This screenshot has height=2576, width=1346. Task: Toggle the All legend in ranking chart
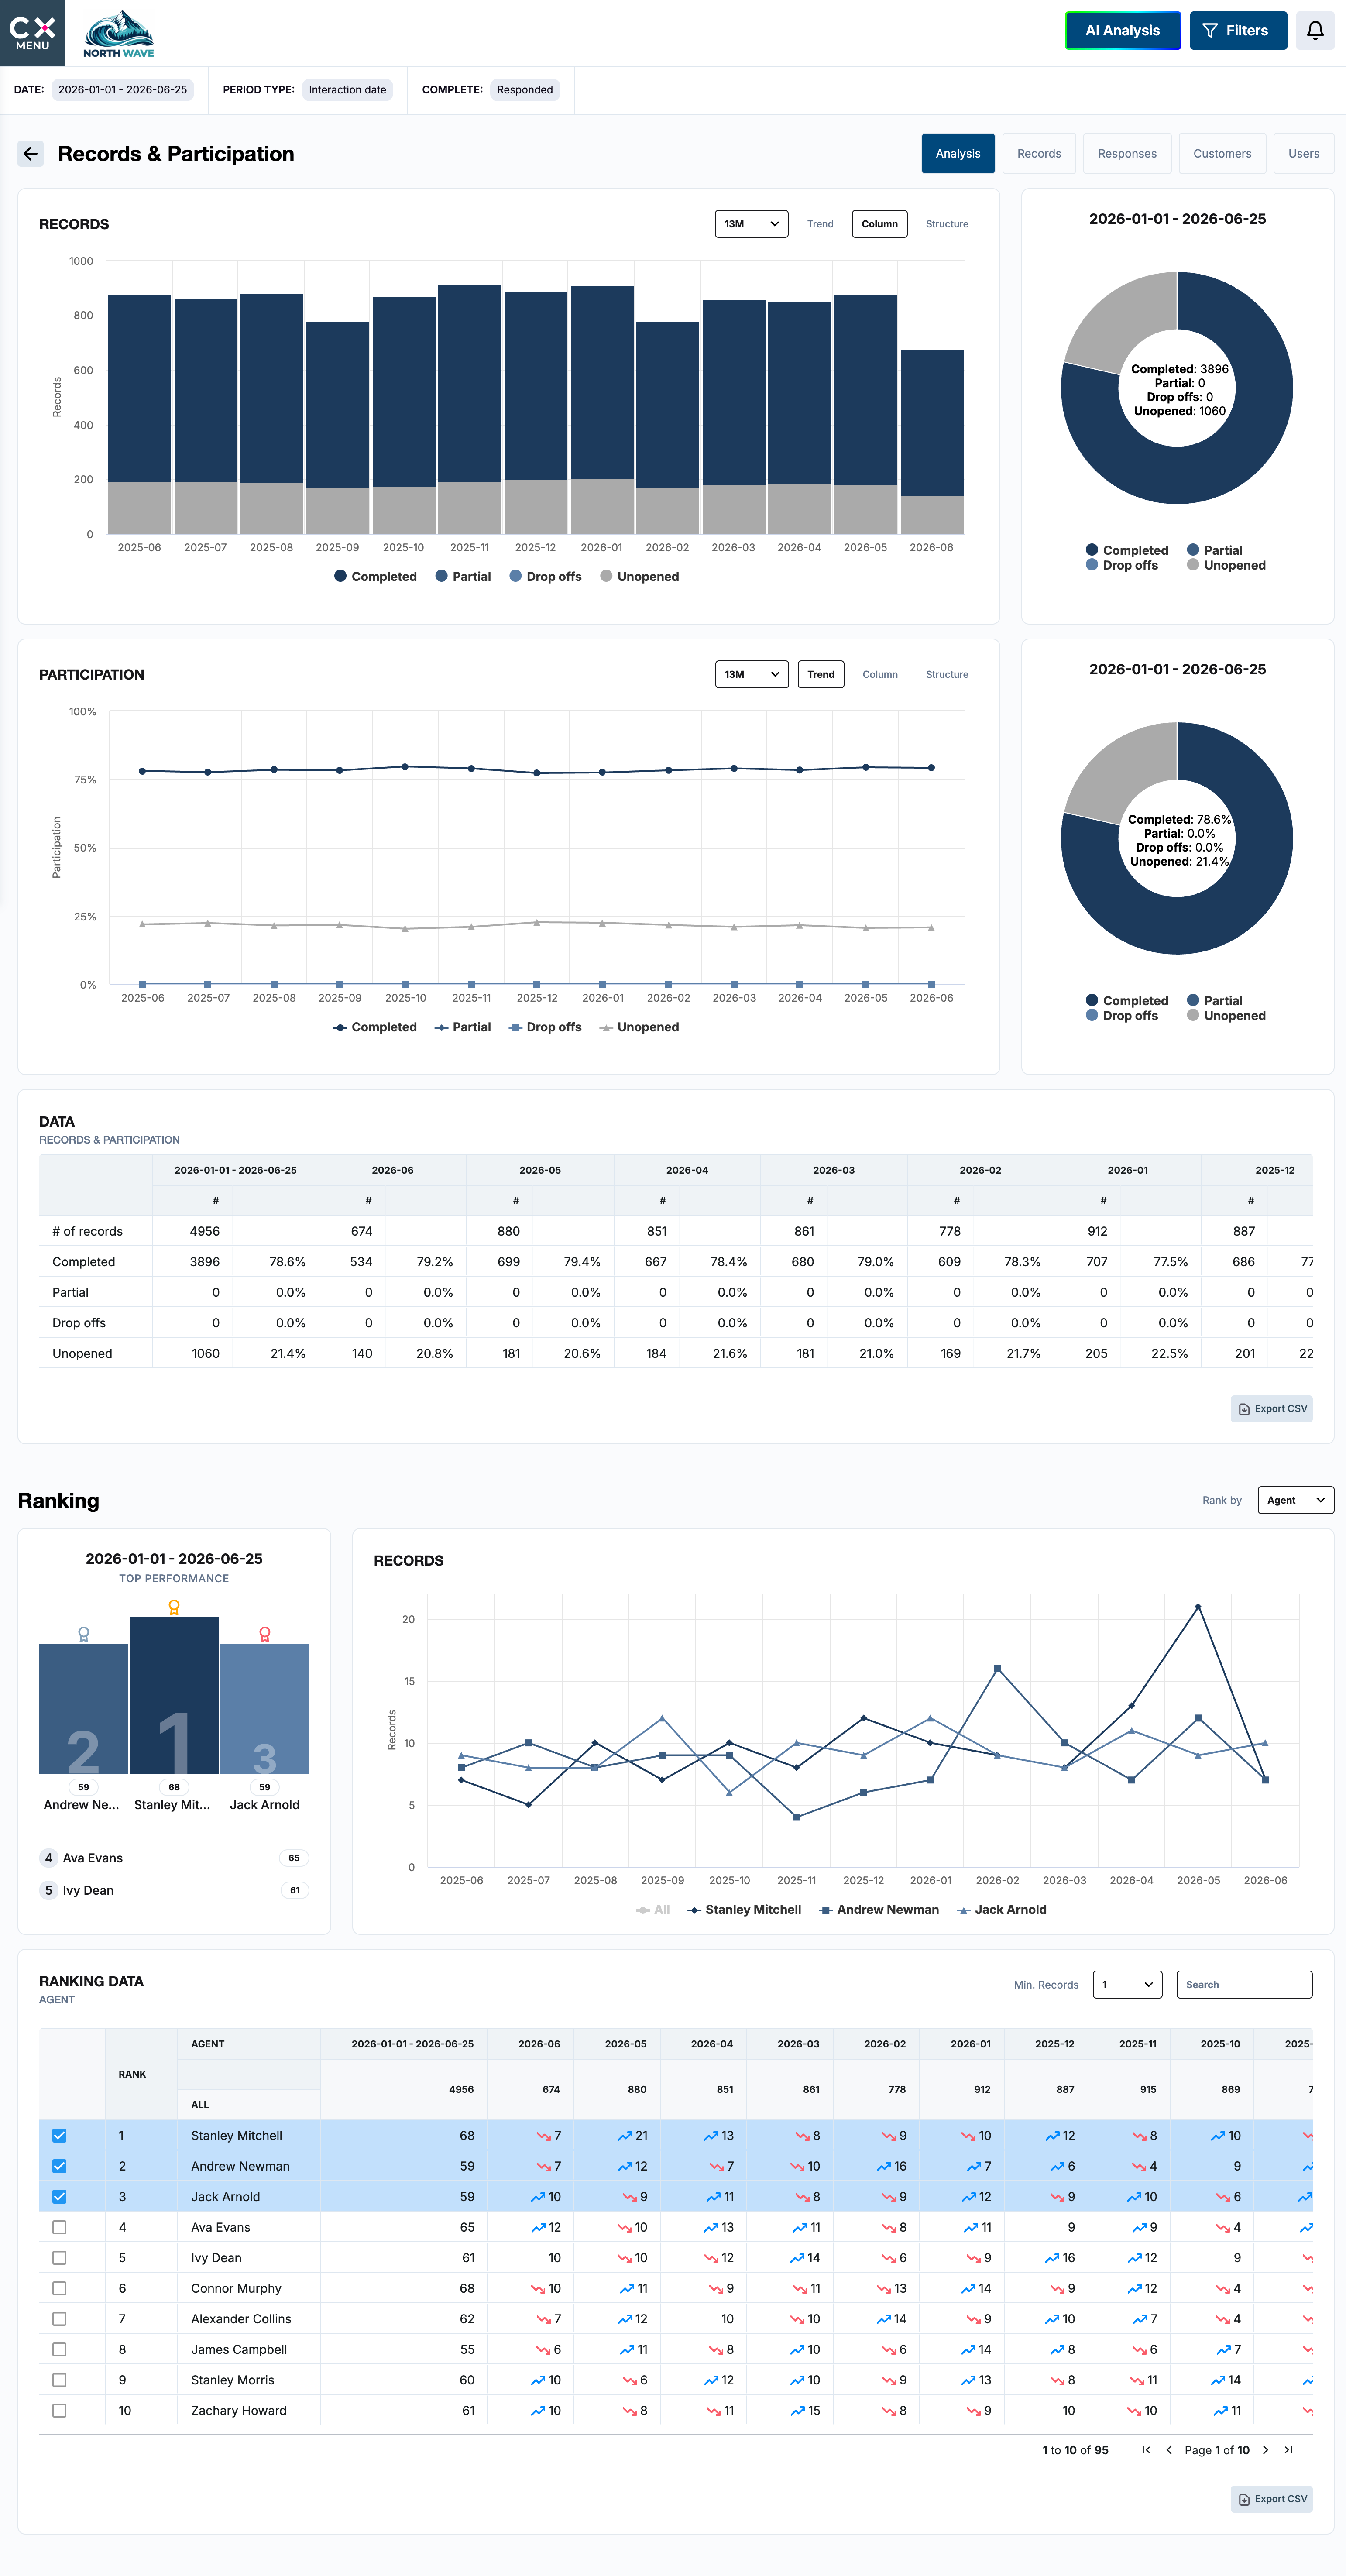click(x=652, y=1909)
